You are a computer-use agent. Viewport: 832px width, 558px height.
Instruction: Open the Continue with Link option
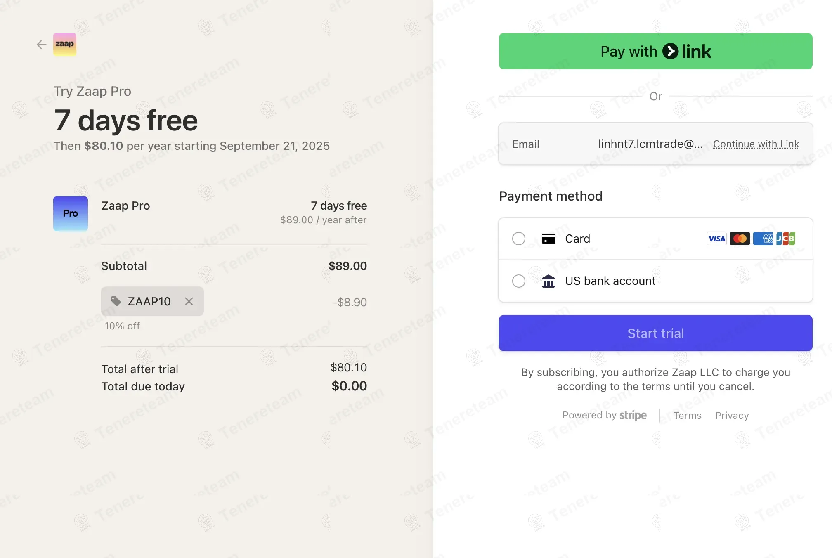pyautogui.click(x=756, y=144)
